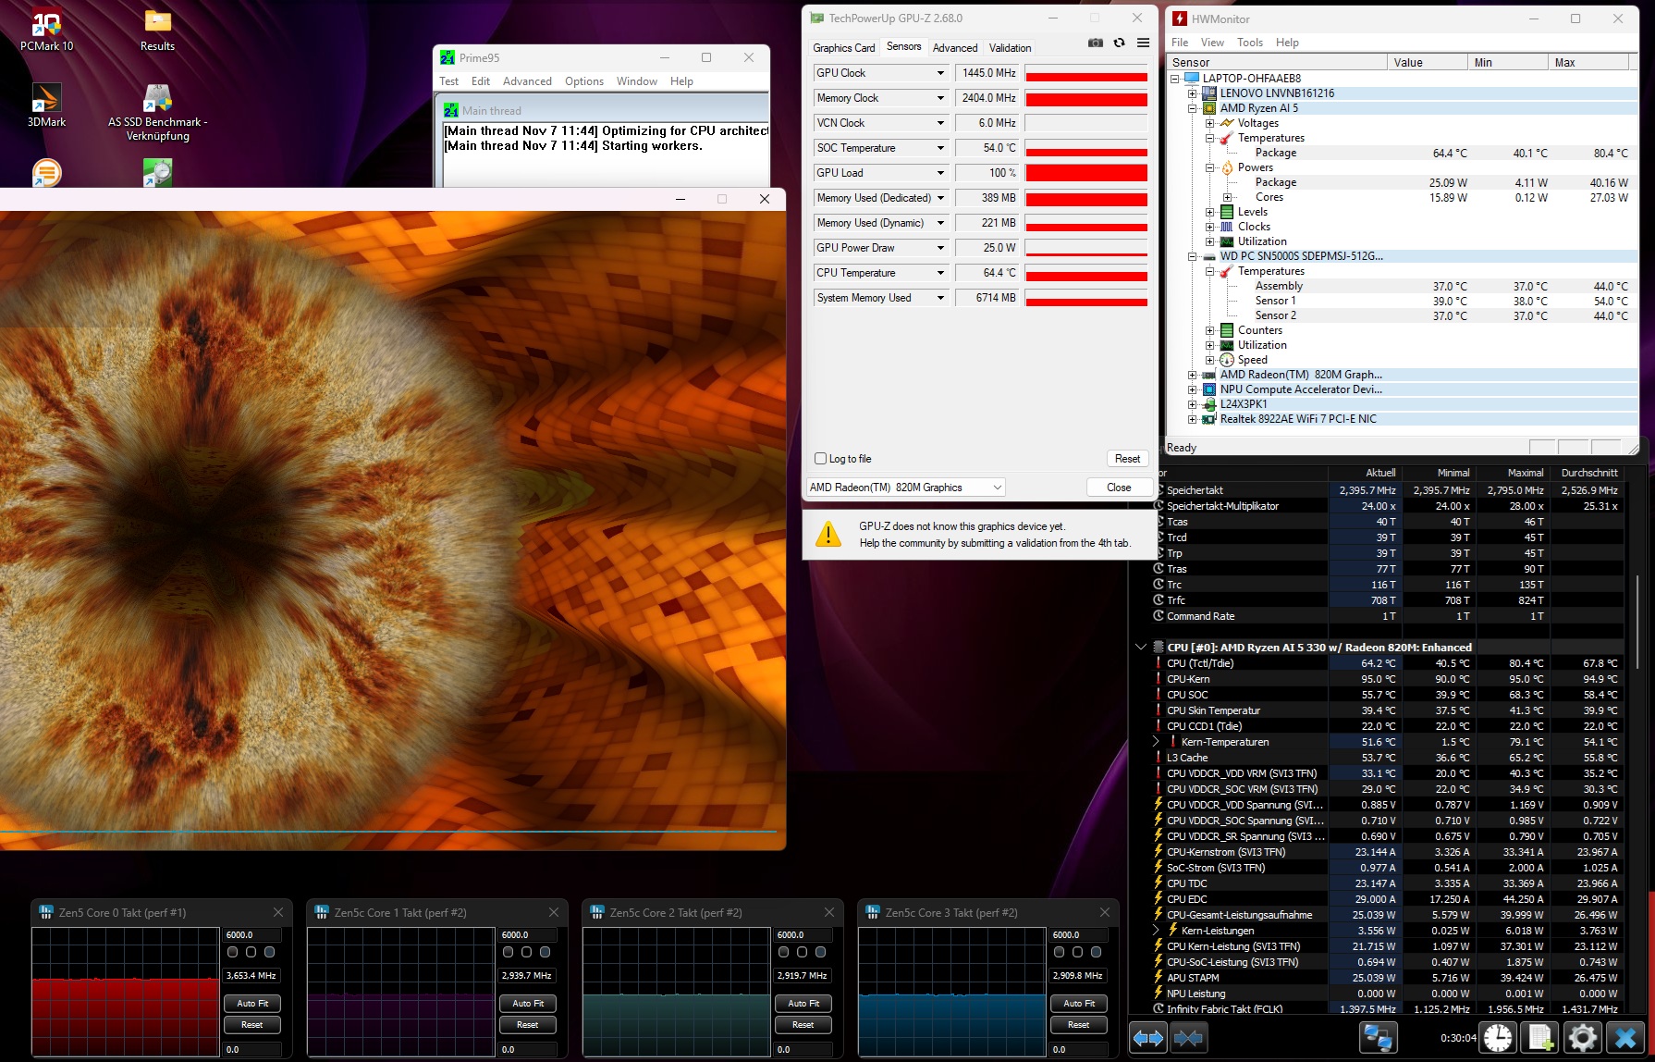This screenshot has height=1062, width=1655.
Task: Click the GPU-Z screenshot camera icon
Action: 1096,43
